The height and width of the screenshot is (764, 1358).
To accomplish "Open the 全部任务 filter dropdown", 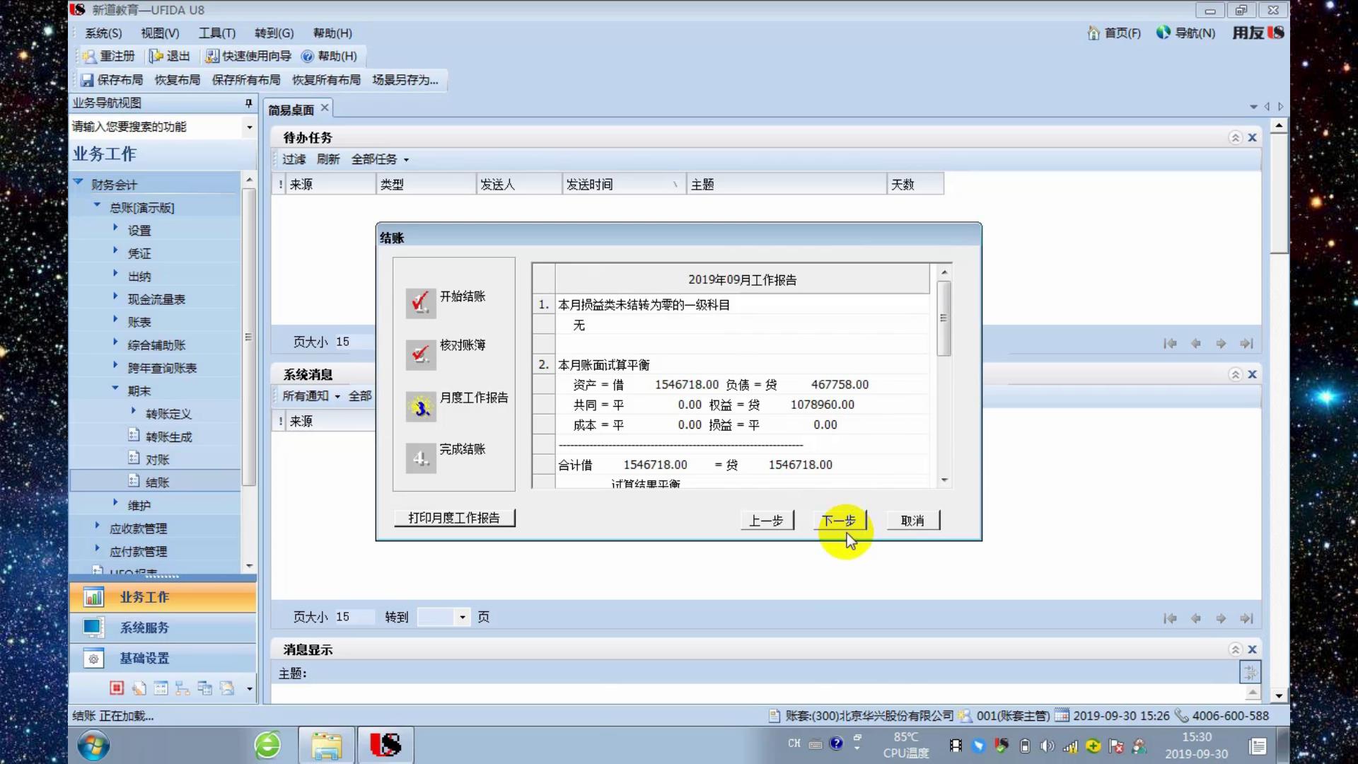I will click(x=380, y=159).
